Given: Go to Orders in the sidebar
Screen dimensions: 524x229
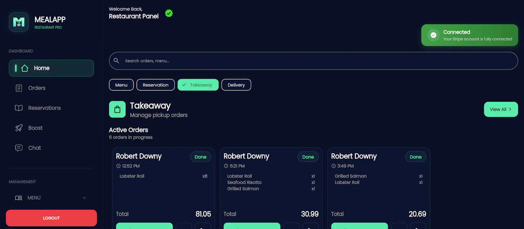Looking at the screenshot, I should (51, 88).
